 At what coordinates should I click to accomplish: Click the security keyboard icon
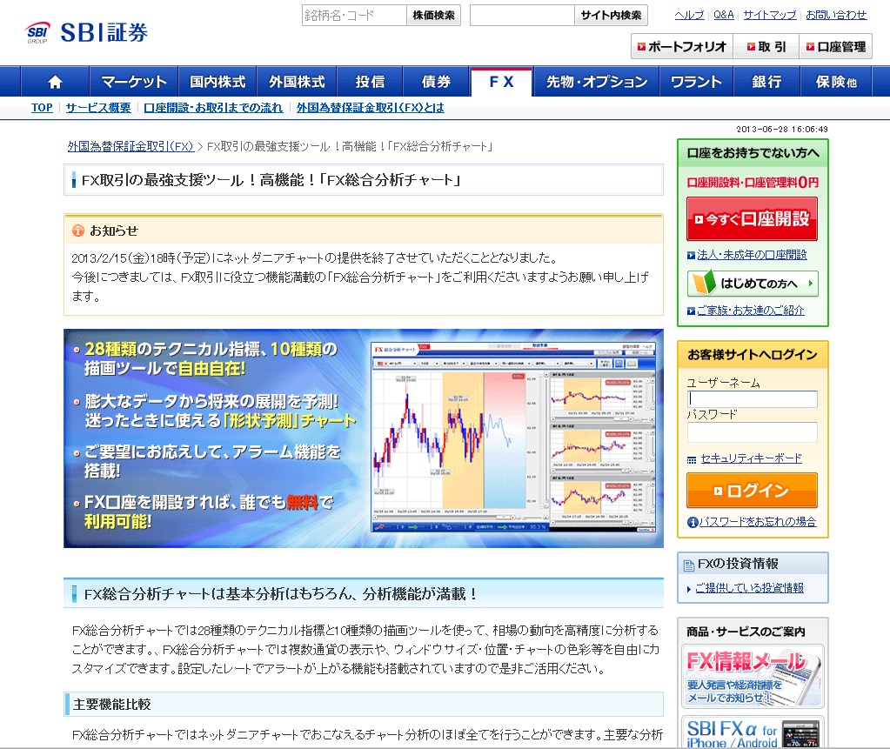tap(692, 459)
